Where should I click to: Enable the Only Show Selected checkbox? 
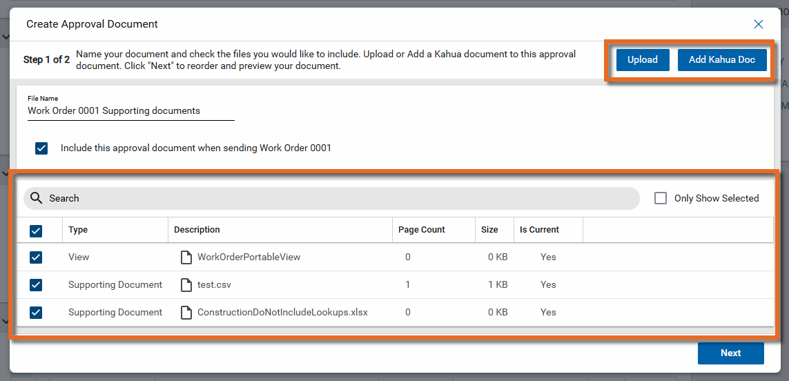661,198
